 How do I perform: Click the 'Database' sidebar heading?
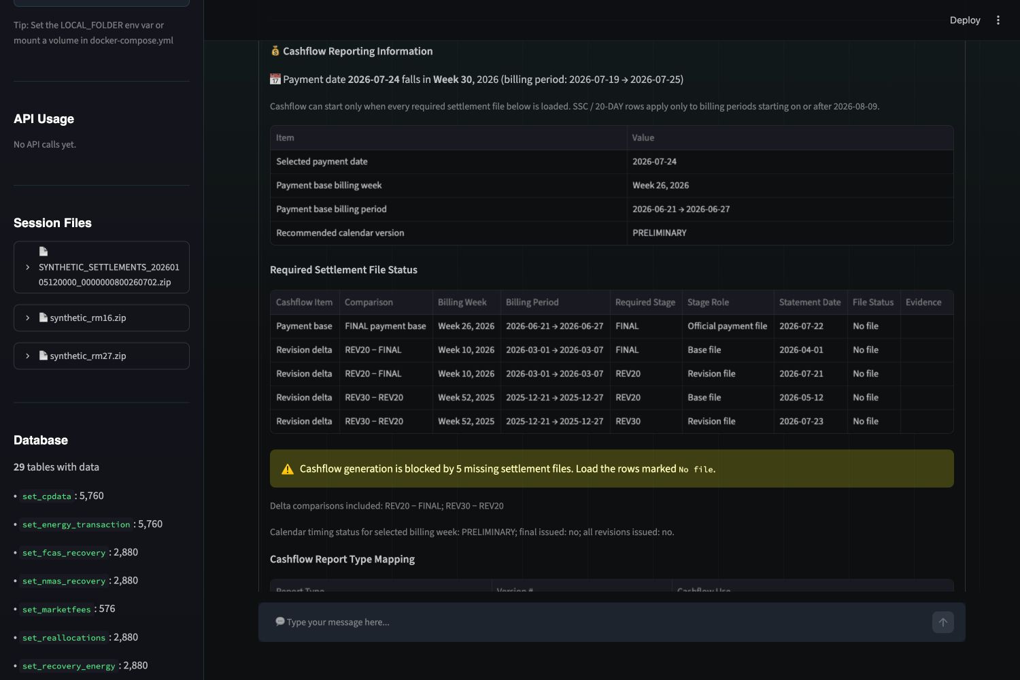[x=41, y=440]
